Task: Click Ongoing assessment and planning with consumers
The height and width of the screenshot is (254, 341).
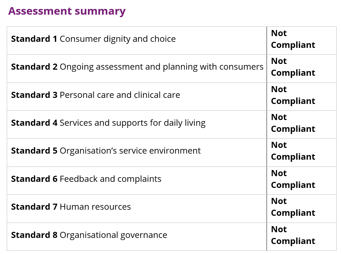Action: click(161, 67)
